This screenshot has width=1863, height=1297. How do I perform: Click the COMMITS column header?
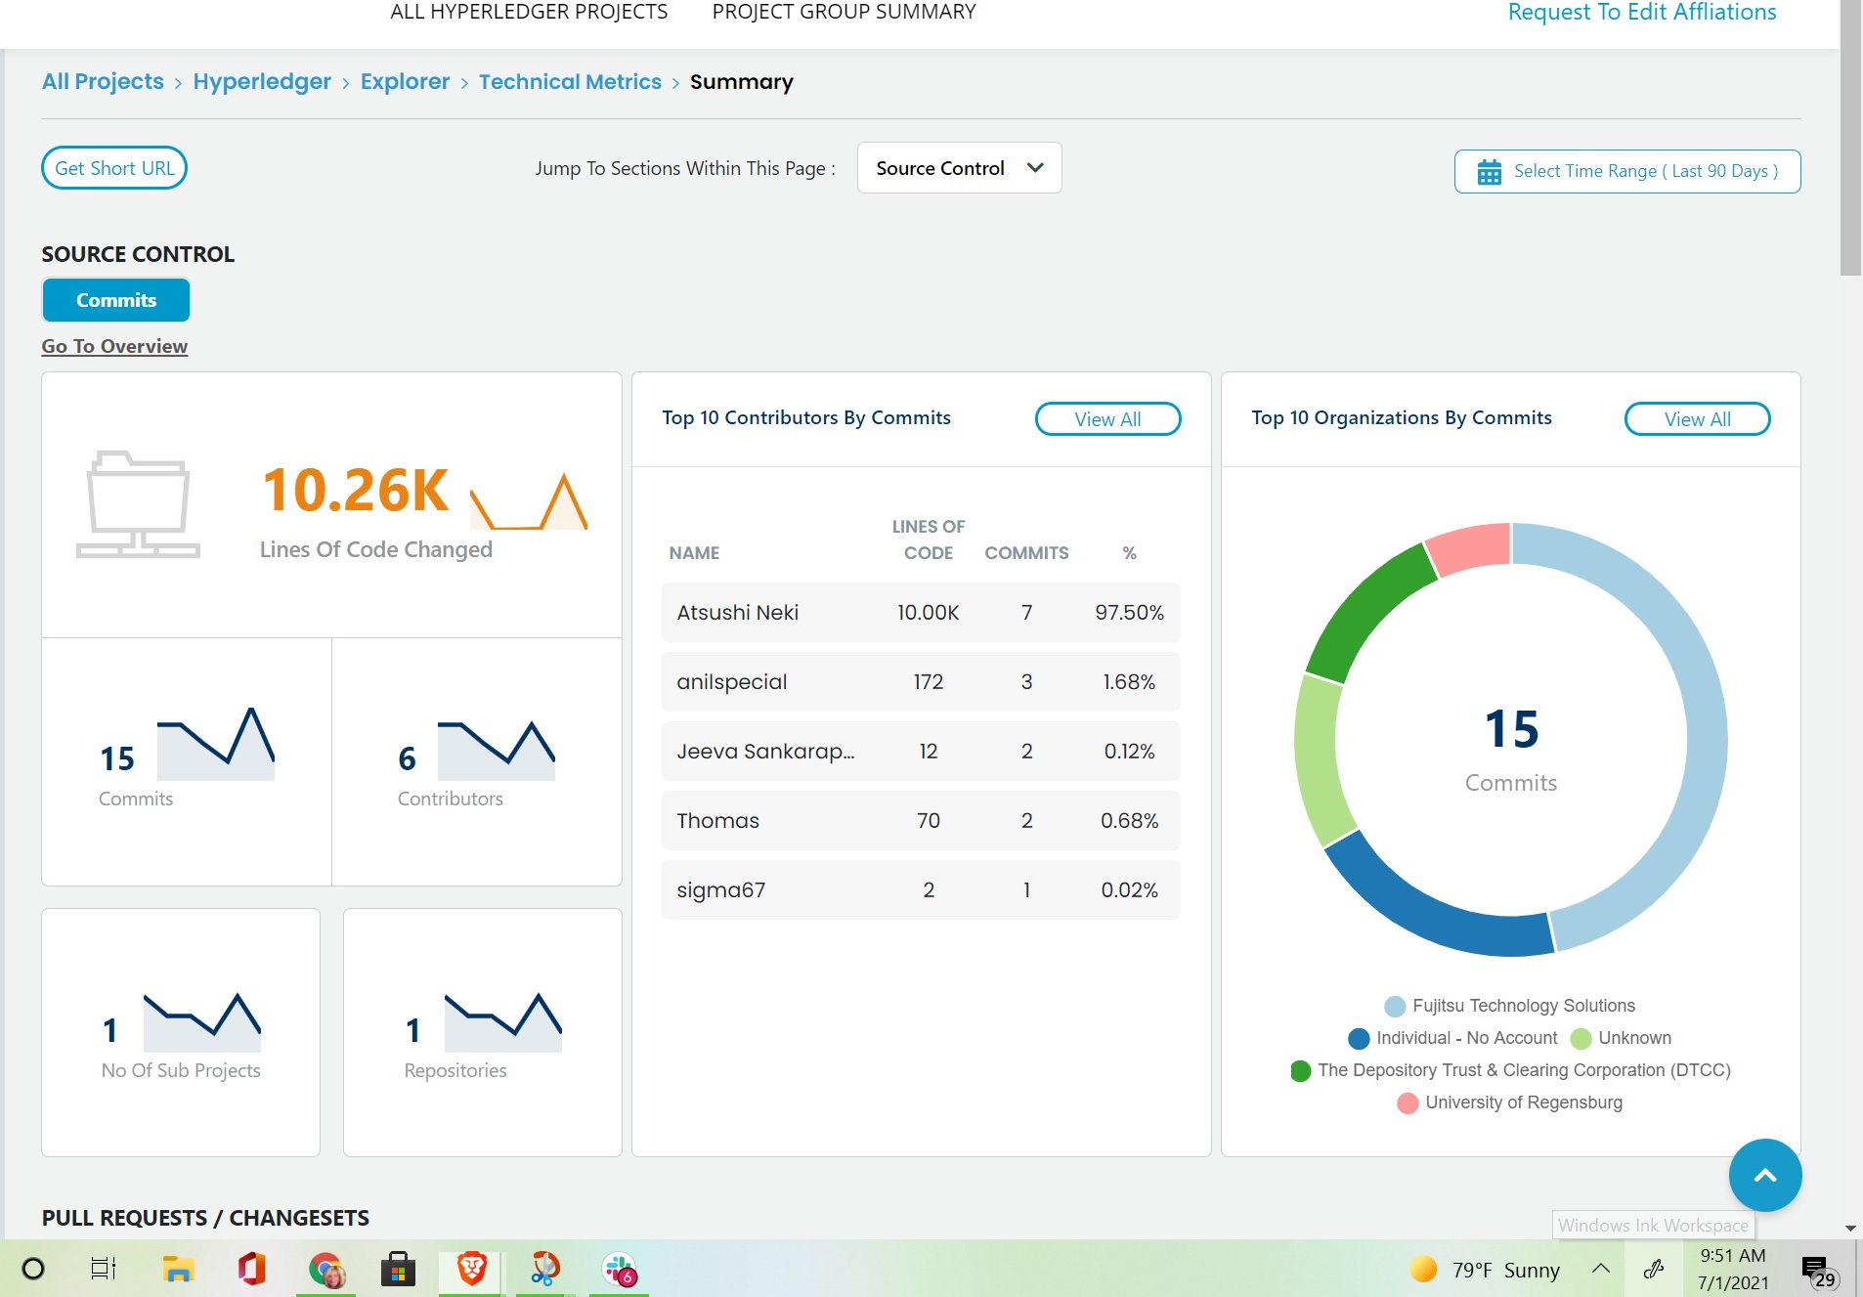(x=1026, y=553)
